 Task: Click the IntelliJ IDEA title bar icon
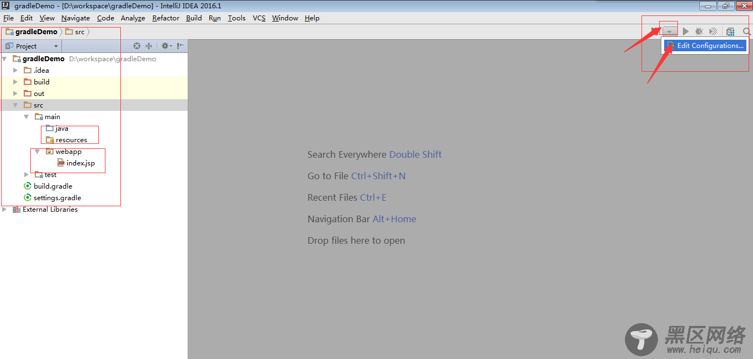pyautogui.click(x=6, y=6)
